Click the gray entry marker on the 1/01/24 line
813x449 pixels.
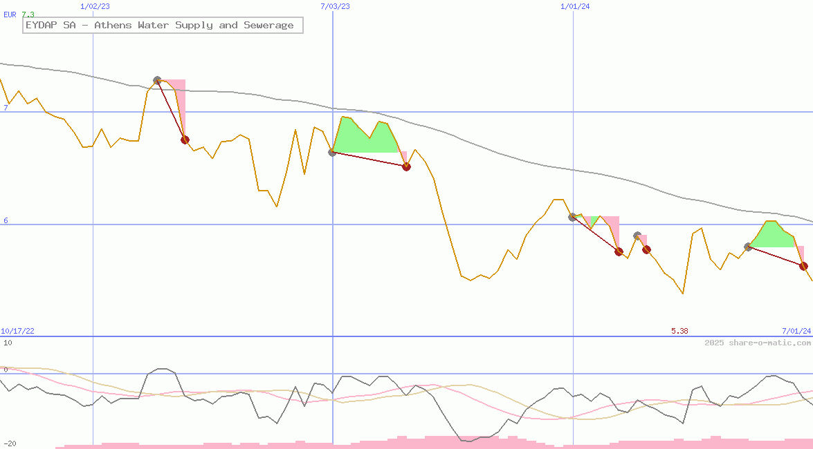pos(572,217)
